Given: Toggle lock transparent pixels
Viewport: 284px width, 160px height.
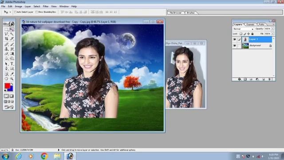Looking at the screenshot, I should tap(241, 34).
